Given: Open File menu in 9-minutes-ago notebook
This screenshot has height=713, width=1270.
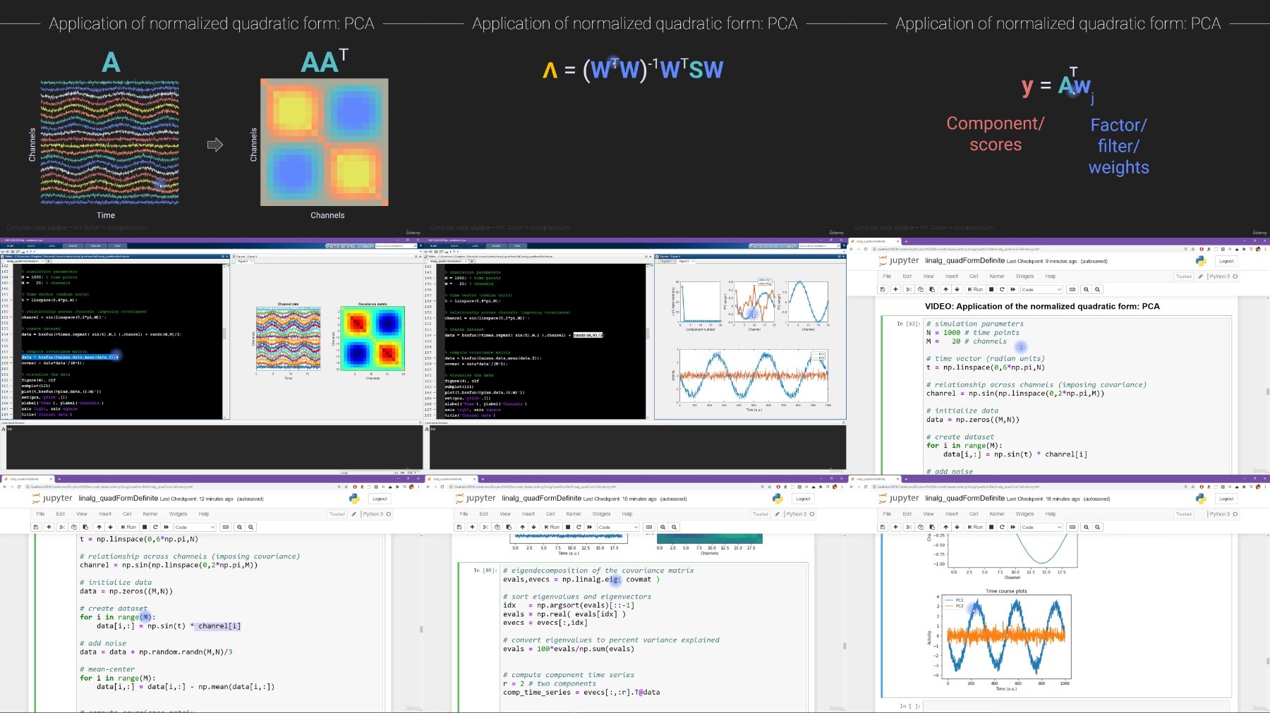Looking at the screenshot, I should point(887,276).
